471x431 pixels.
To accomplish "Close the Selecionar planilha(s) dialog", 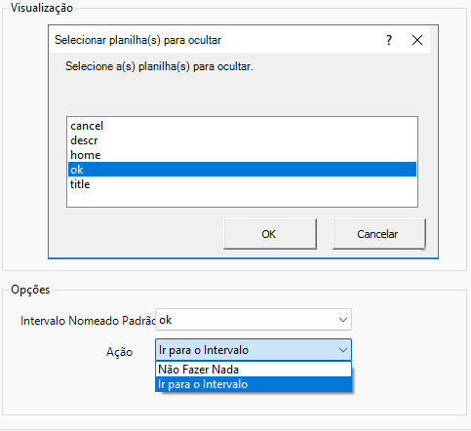I will coord(417,40).
